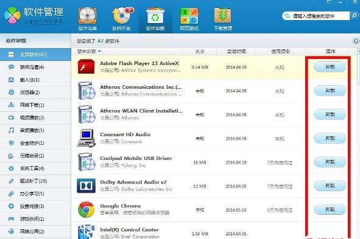This screenshot has width=360, height=239.
Task: Click the Atheros WLAN Client installer icon
Action: [86, 114]
